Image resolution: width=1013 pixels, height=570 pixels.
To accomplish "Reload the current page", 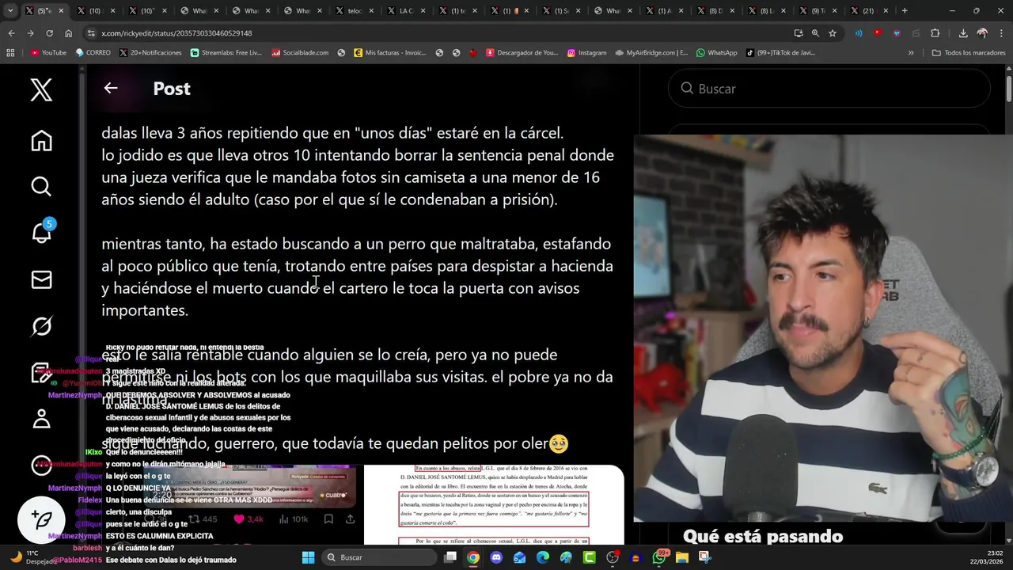I will pyautogui.click(x=49, y=33).
